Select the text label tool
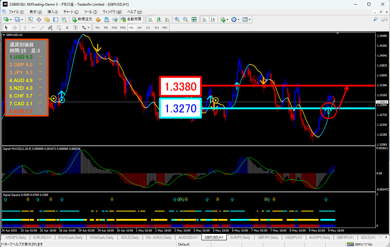 75,27
